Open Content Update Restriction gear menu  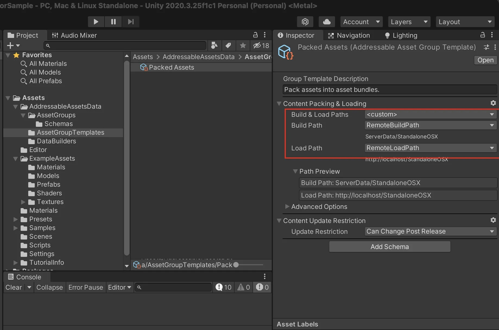[493, 220]
